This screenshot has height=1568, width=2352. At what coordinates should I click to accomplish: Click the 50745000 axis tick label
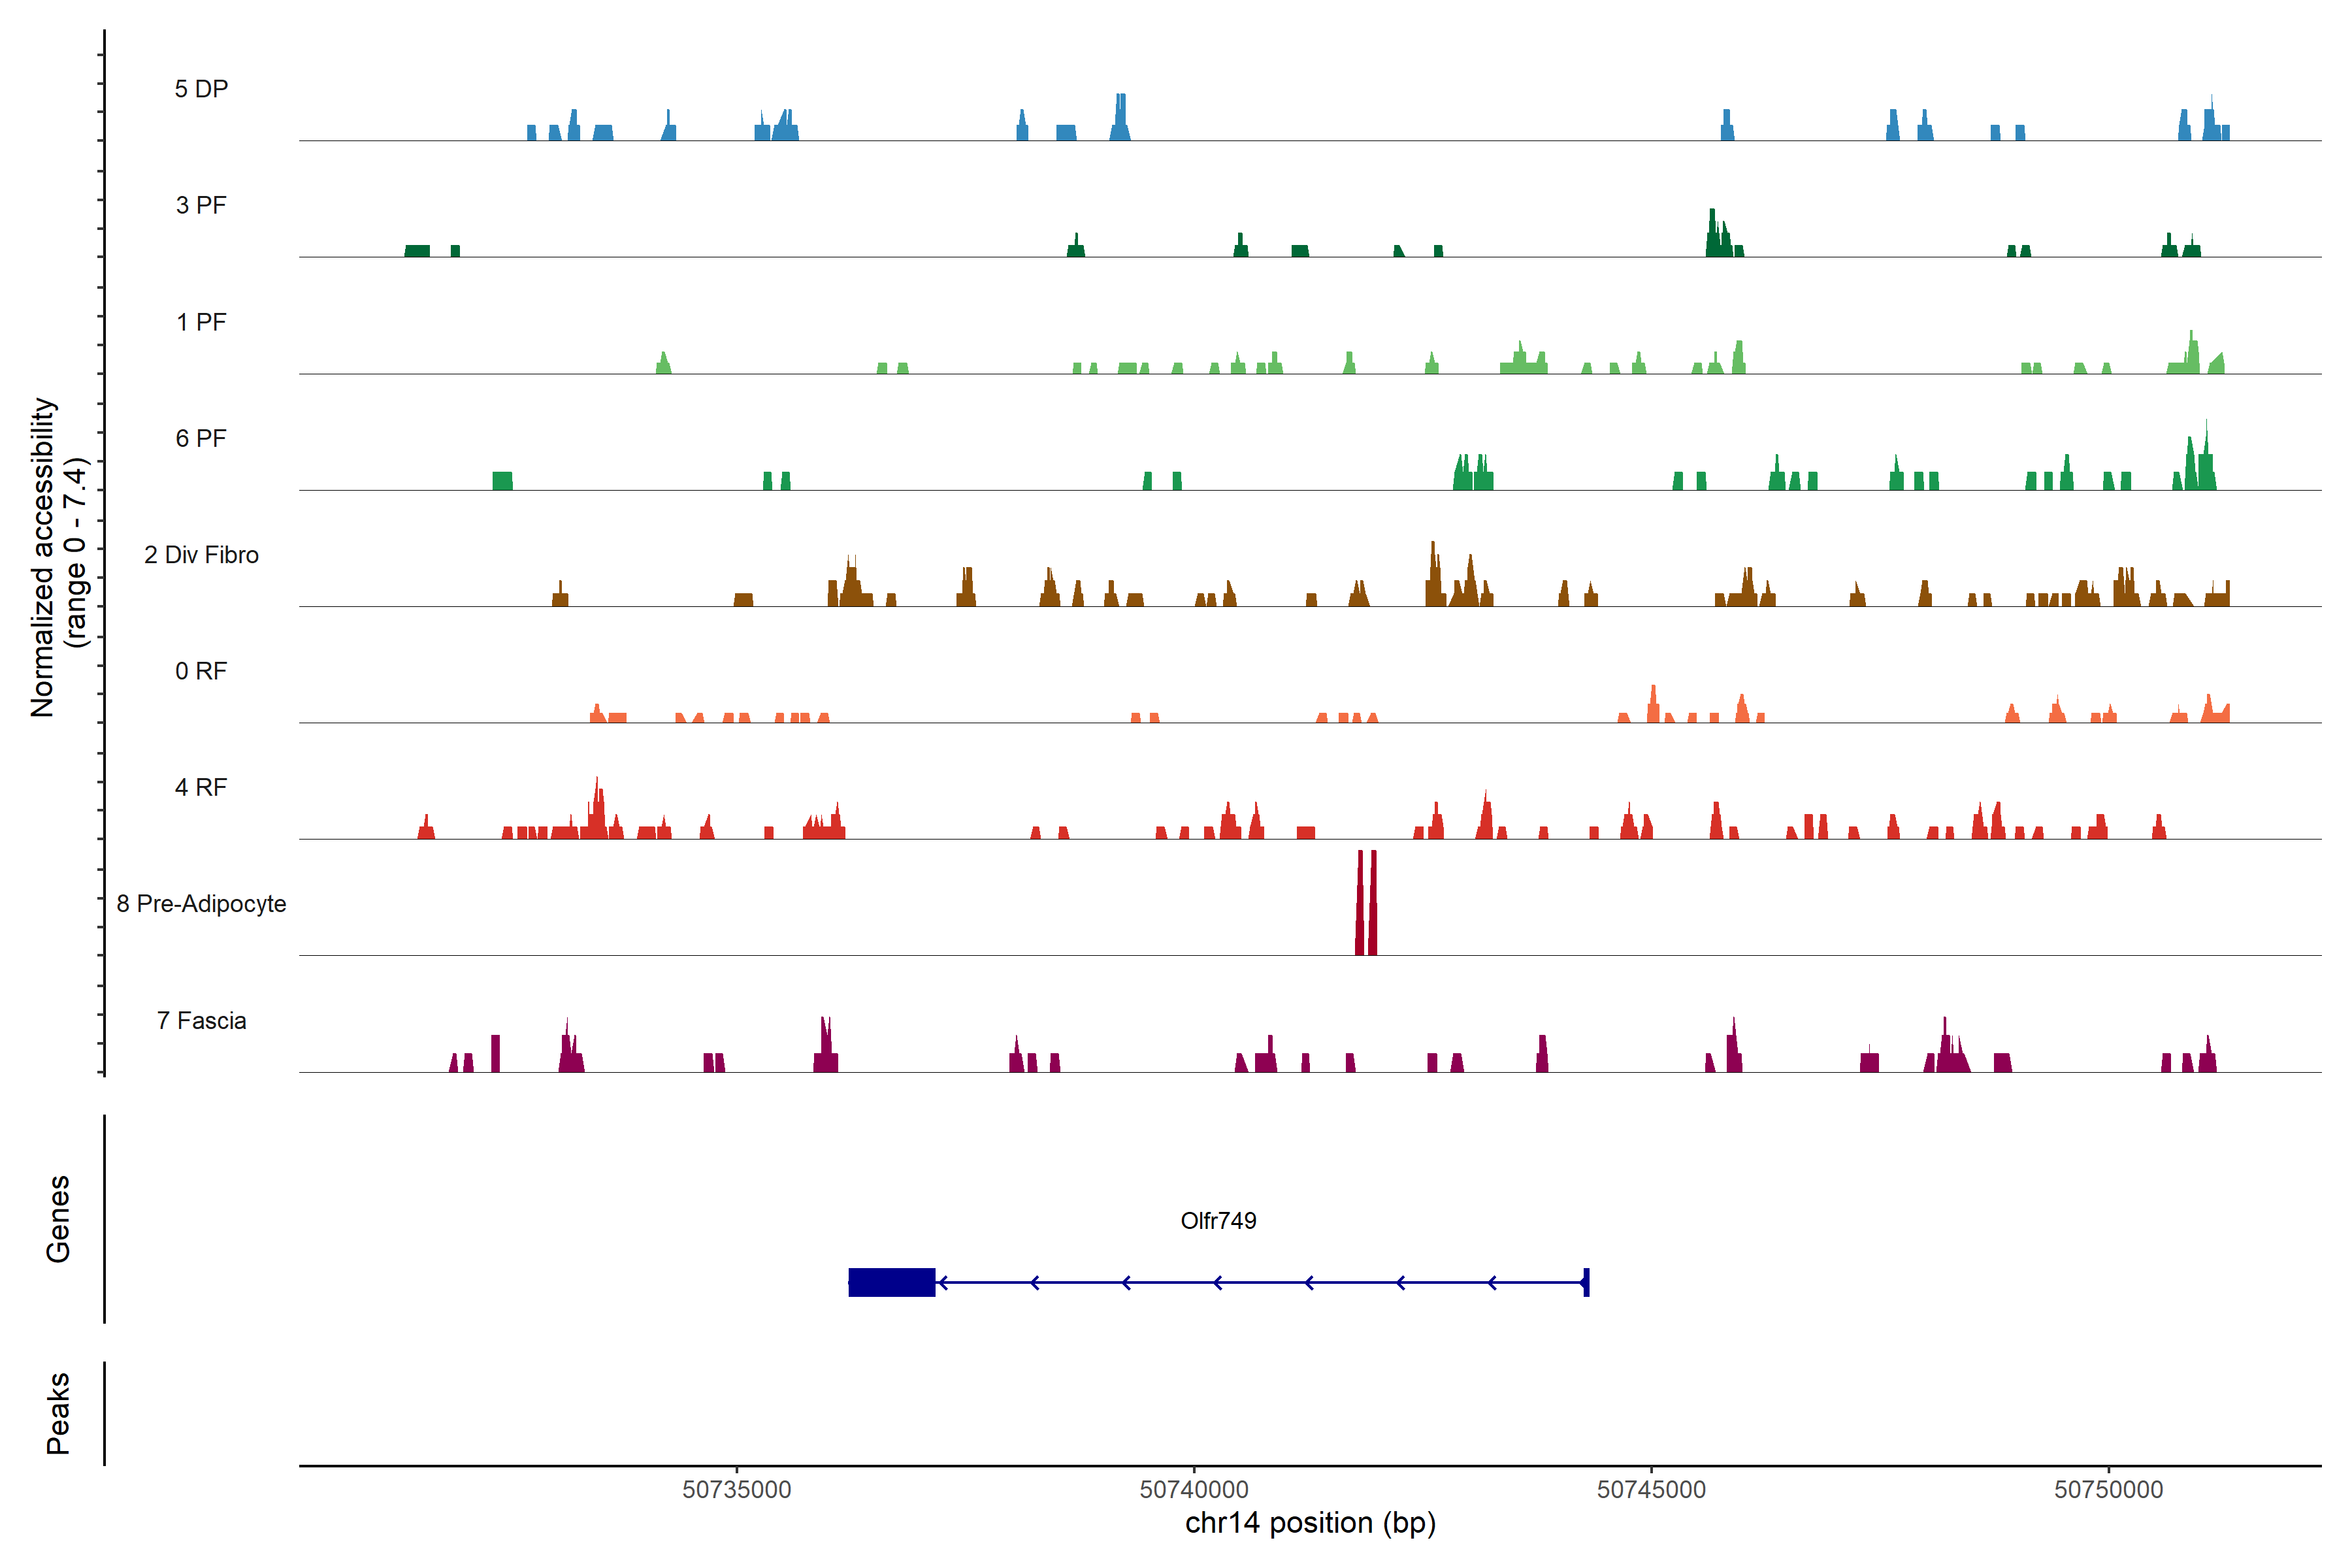(1651, 1489)
